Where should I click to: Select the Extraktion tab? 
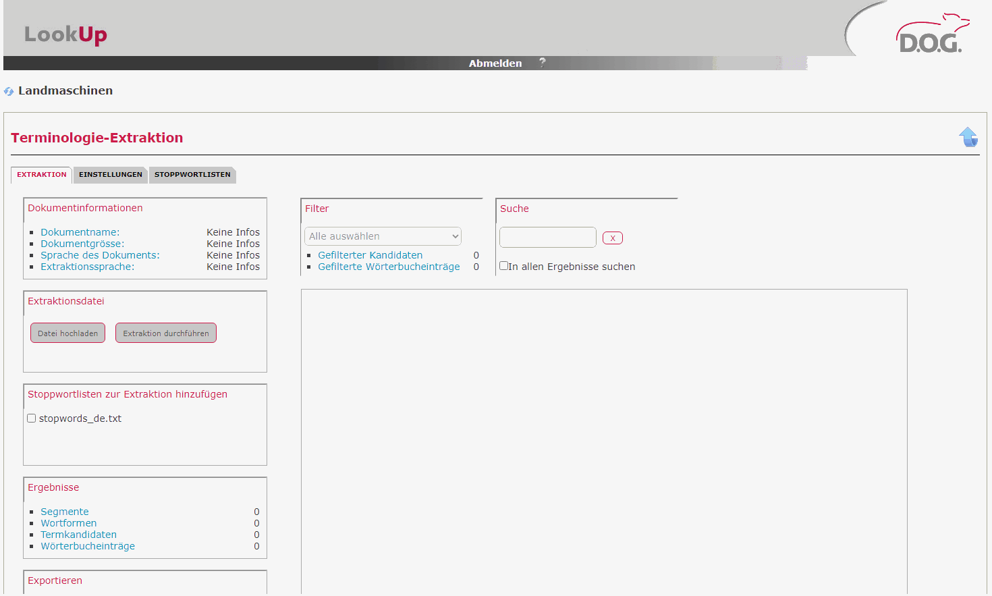[x=42, y=174]
